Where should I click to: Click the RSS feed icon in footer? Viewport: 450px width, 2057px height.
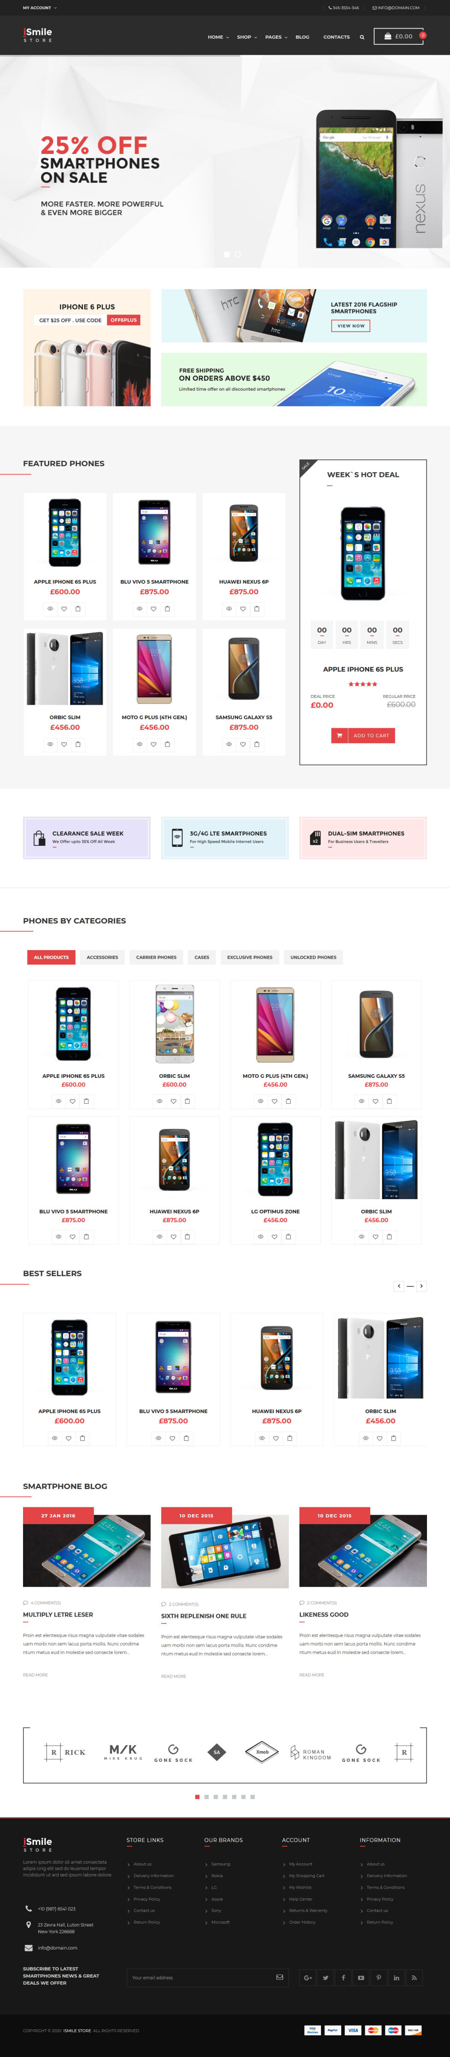(413, 1977)
